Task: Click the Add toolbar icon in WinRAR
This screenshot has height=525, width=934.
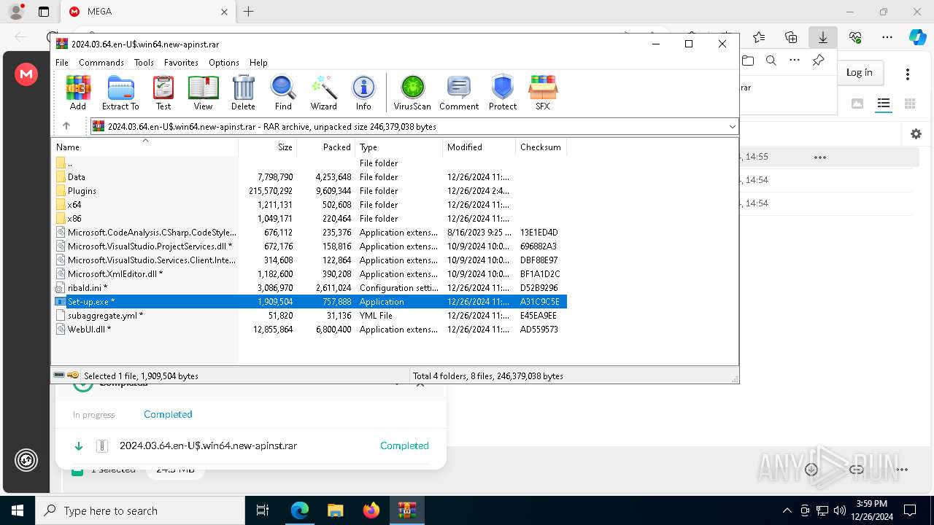Action: (78, 93)
